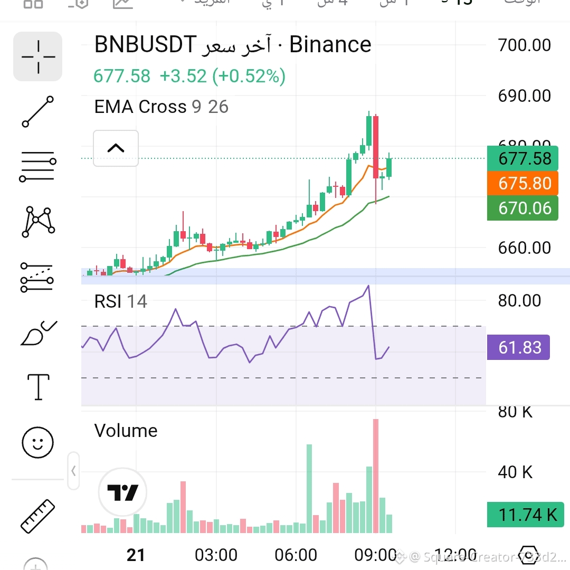
Task: Click the tallest red volume bar
Action: coord(376,476)
